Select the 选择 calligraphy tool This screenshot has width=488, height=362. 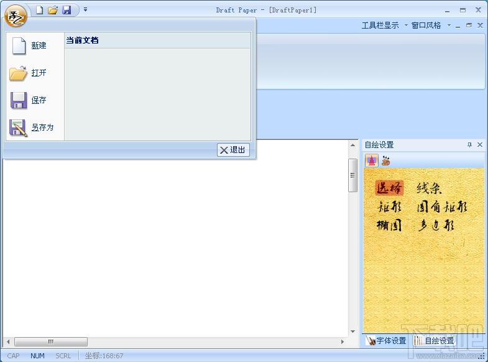(x=389, y=188)
